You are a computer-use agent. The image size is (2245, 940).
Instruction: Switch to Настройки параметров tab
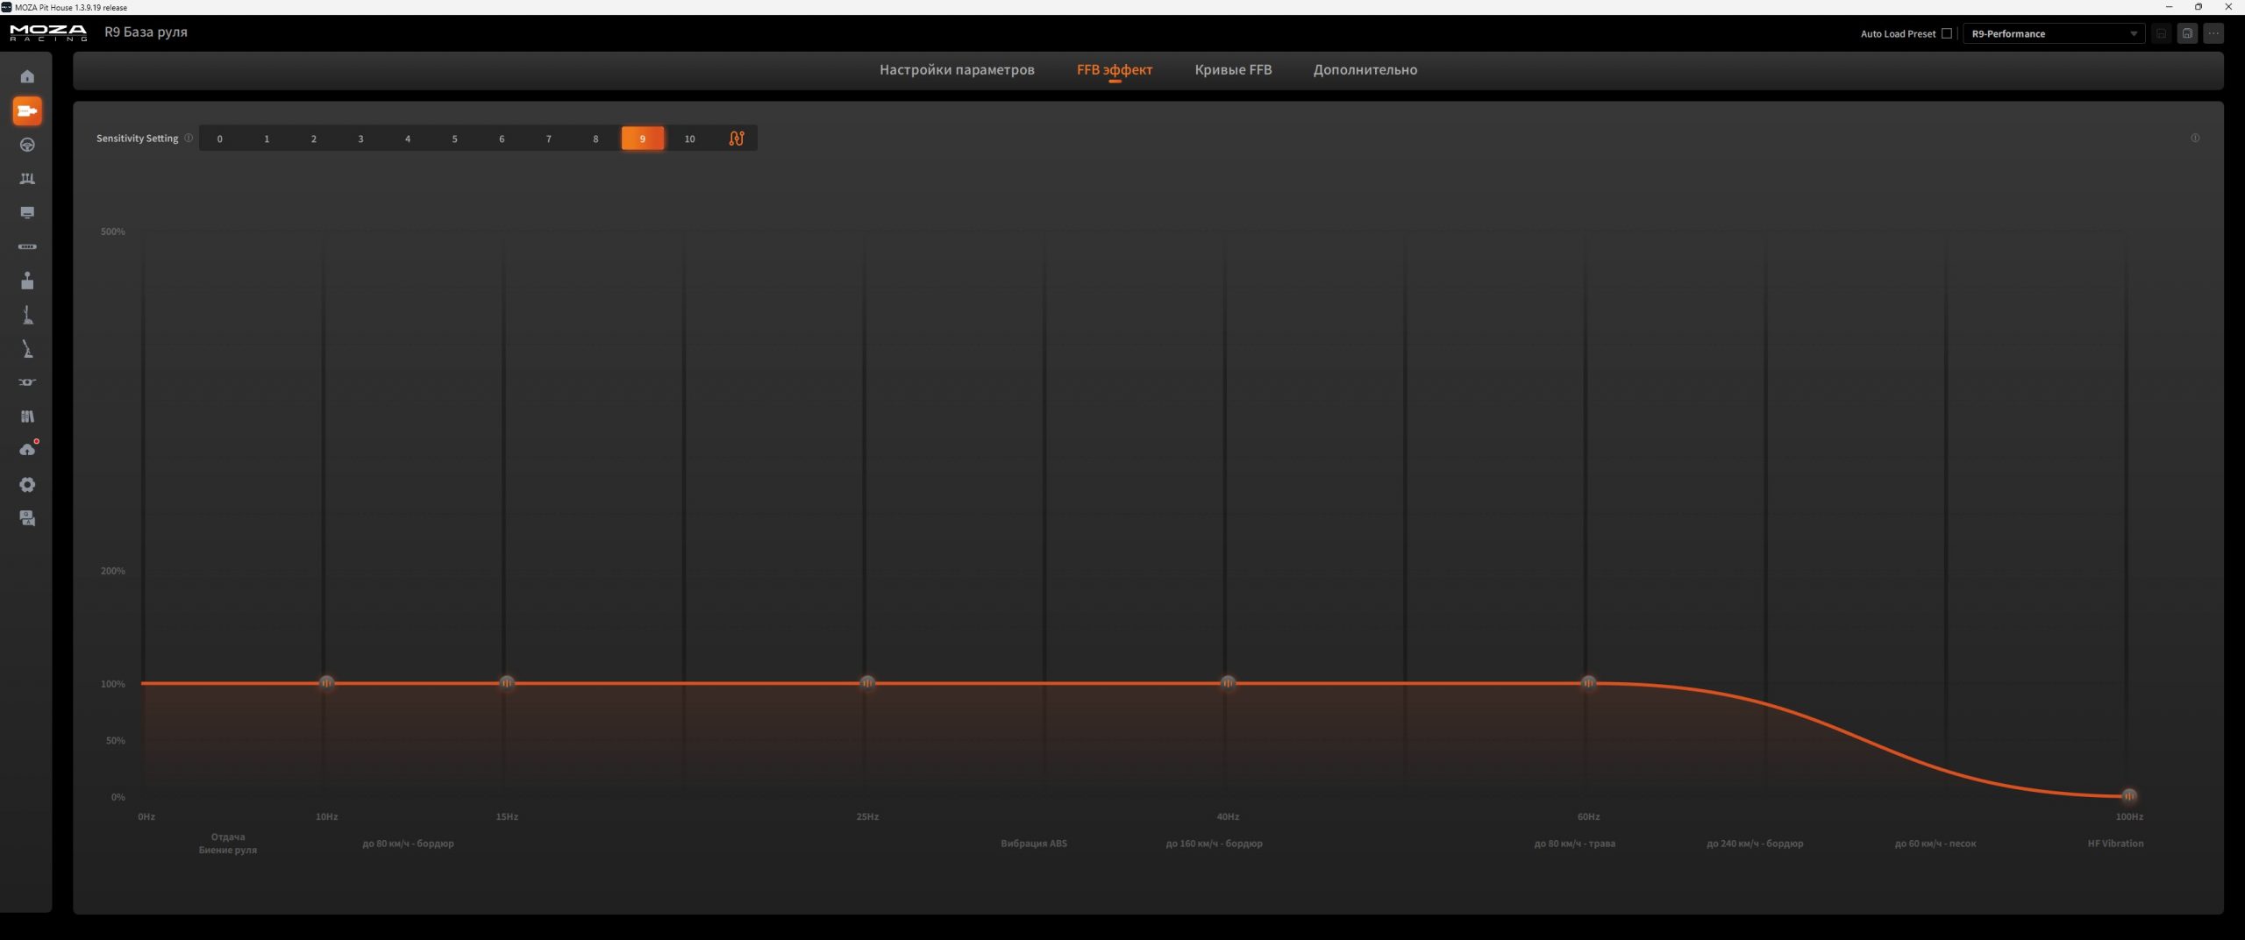point(957,70)
